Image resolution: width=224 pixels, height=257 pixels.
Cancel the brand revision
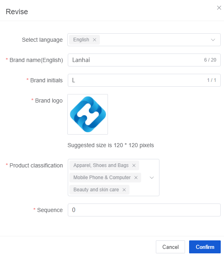170,247
